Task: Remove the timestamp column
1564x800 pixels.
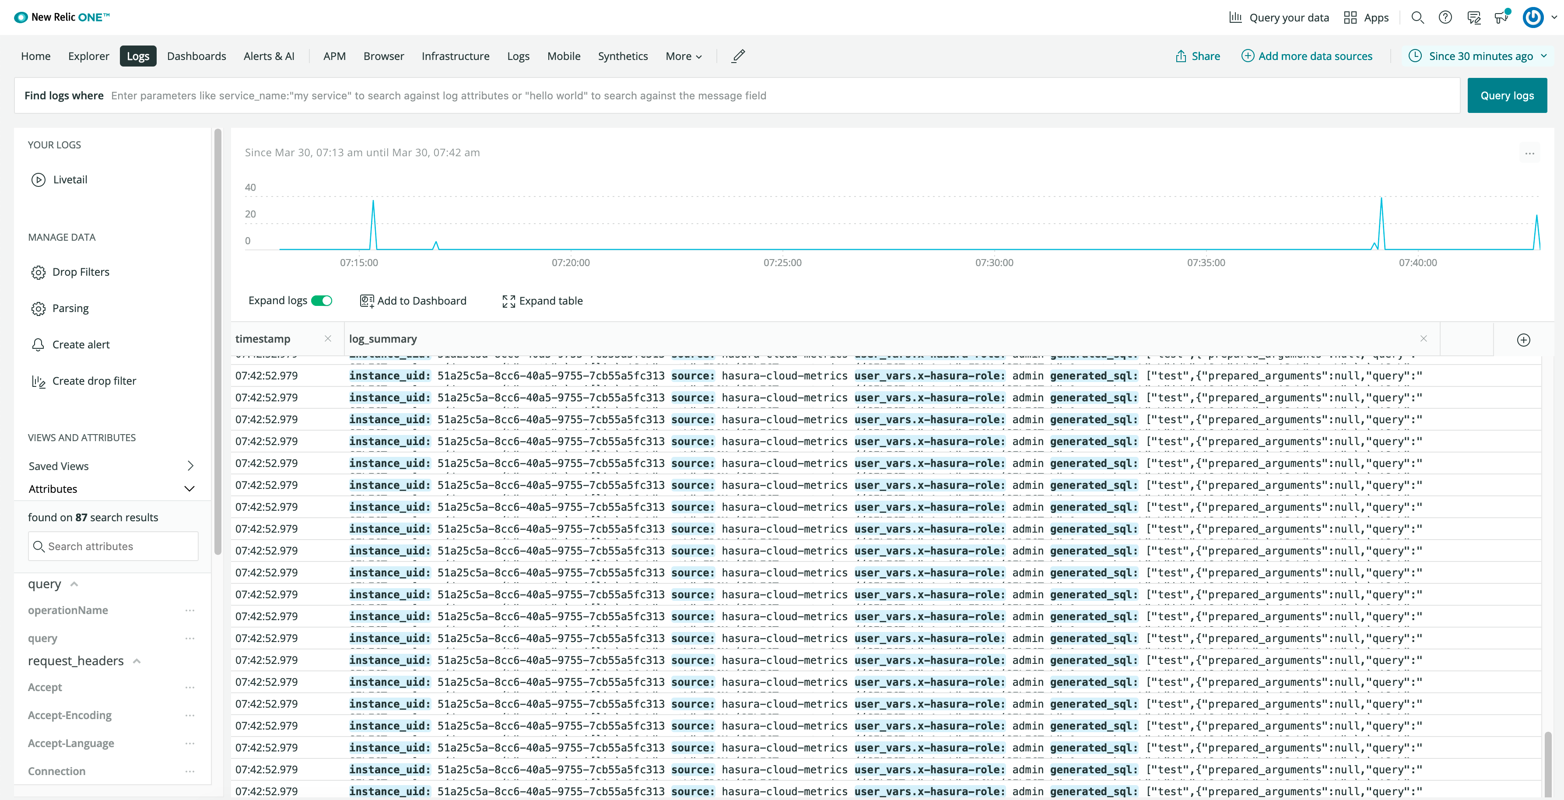Action: point(328,339)
